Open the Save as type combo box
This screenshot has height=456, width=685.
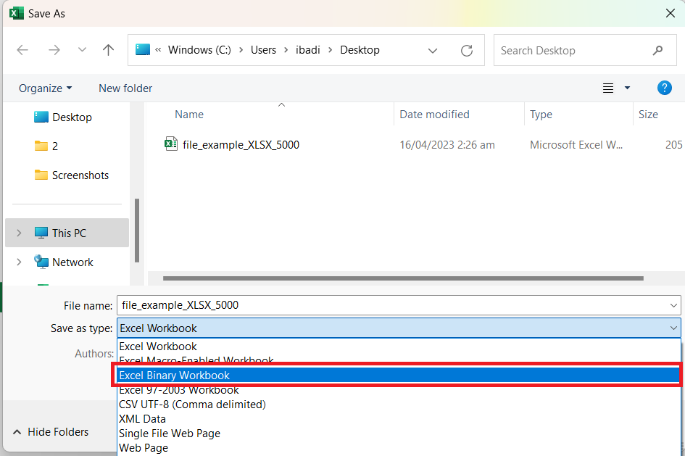click(x=399, y=328)
